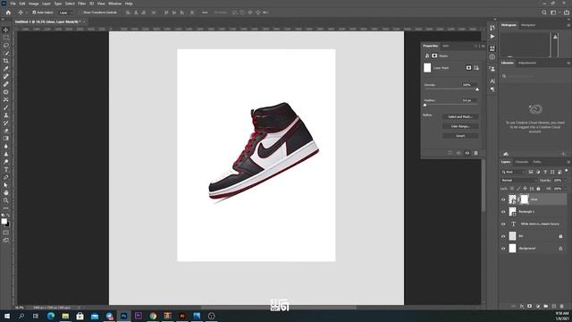Open the Paragraph panel icon in dock
The width and height of the screenshot is (572, 322).
point(492,89)
